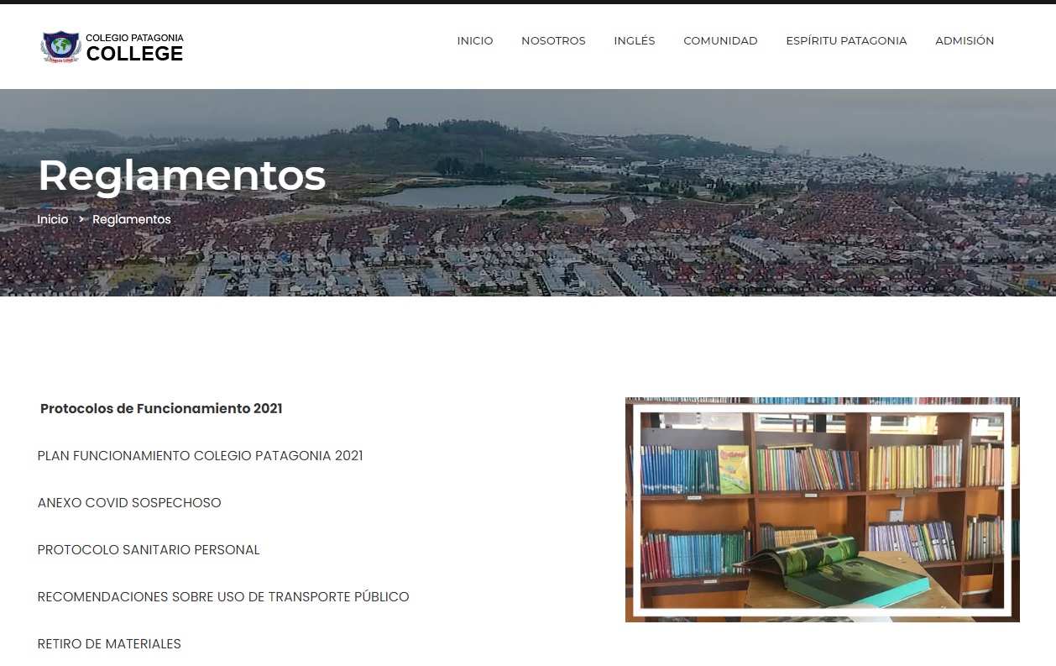This screenshot has height=666, width=1056.
Task: Open the ESPÍRITU PATAGONIA menu
Action: point(846,40)
